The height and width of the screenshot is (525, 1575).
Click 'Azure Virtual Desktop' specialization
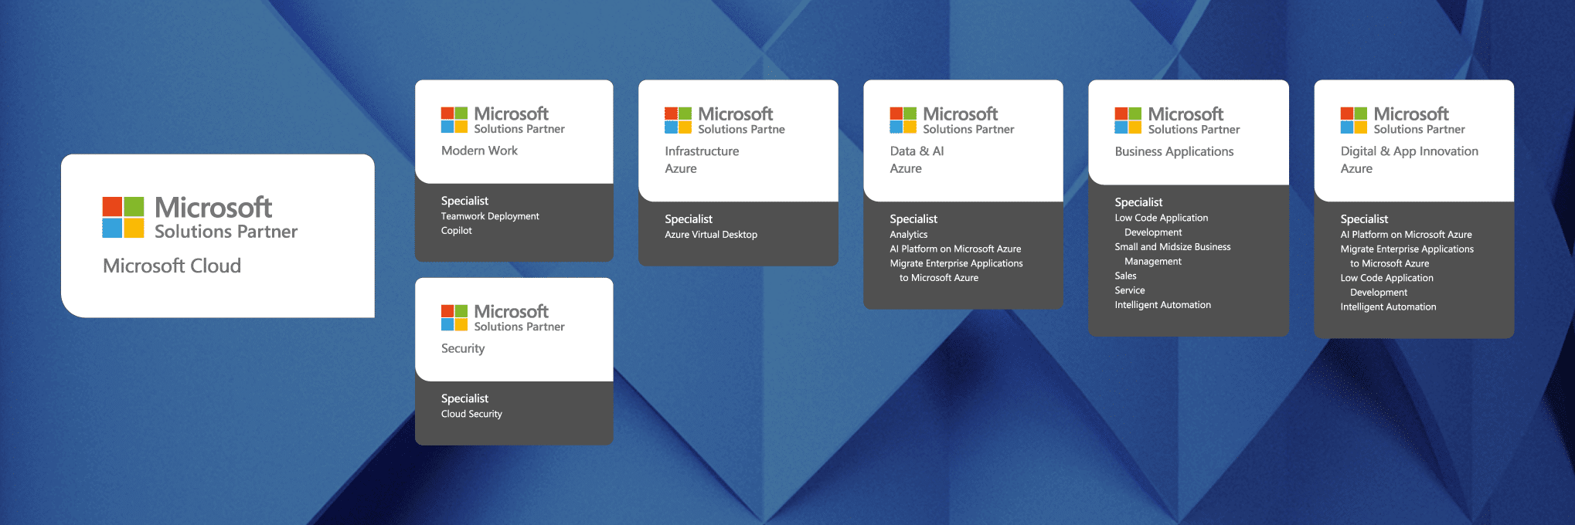[711, 235]
